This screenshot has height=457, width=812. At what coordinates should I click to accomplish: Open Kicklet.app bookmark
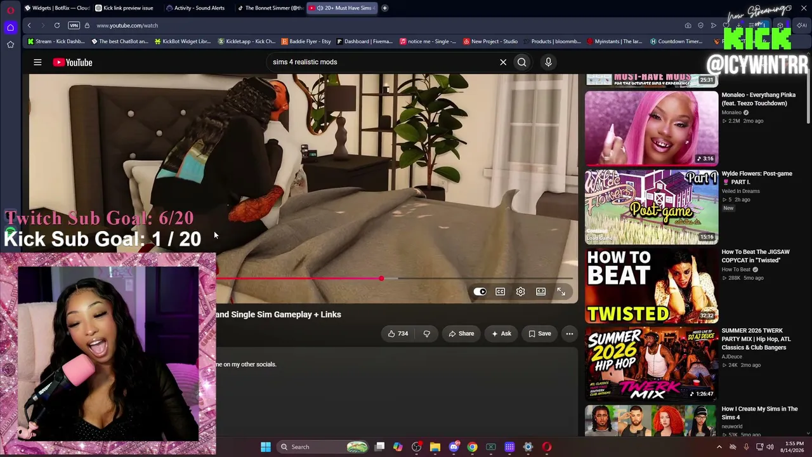pyautogui.click(x=247, y=42)
